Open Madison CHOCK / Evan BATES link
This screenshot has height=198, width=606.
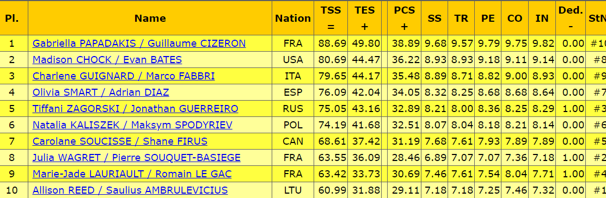pos(107,60)
